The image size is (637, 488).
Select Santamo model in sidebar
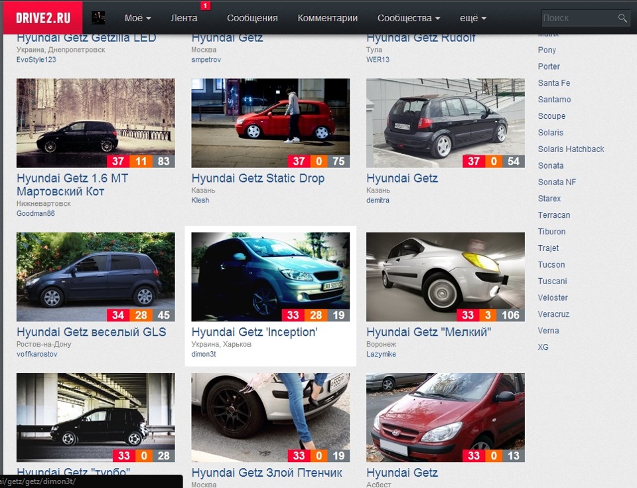pyautogui.click(x=555, y=99)
